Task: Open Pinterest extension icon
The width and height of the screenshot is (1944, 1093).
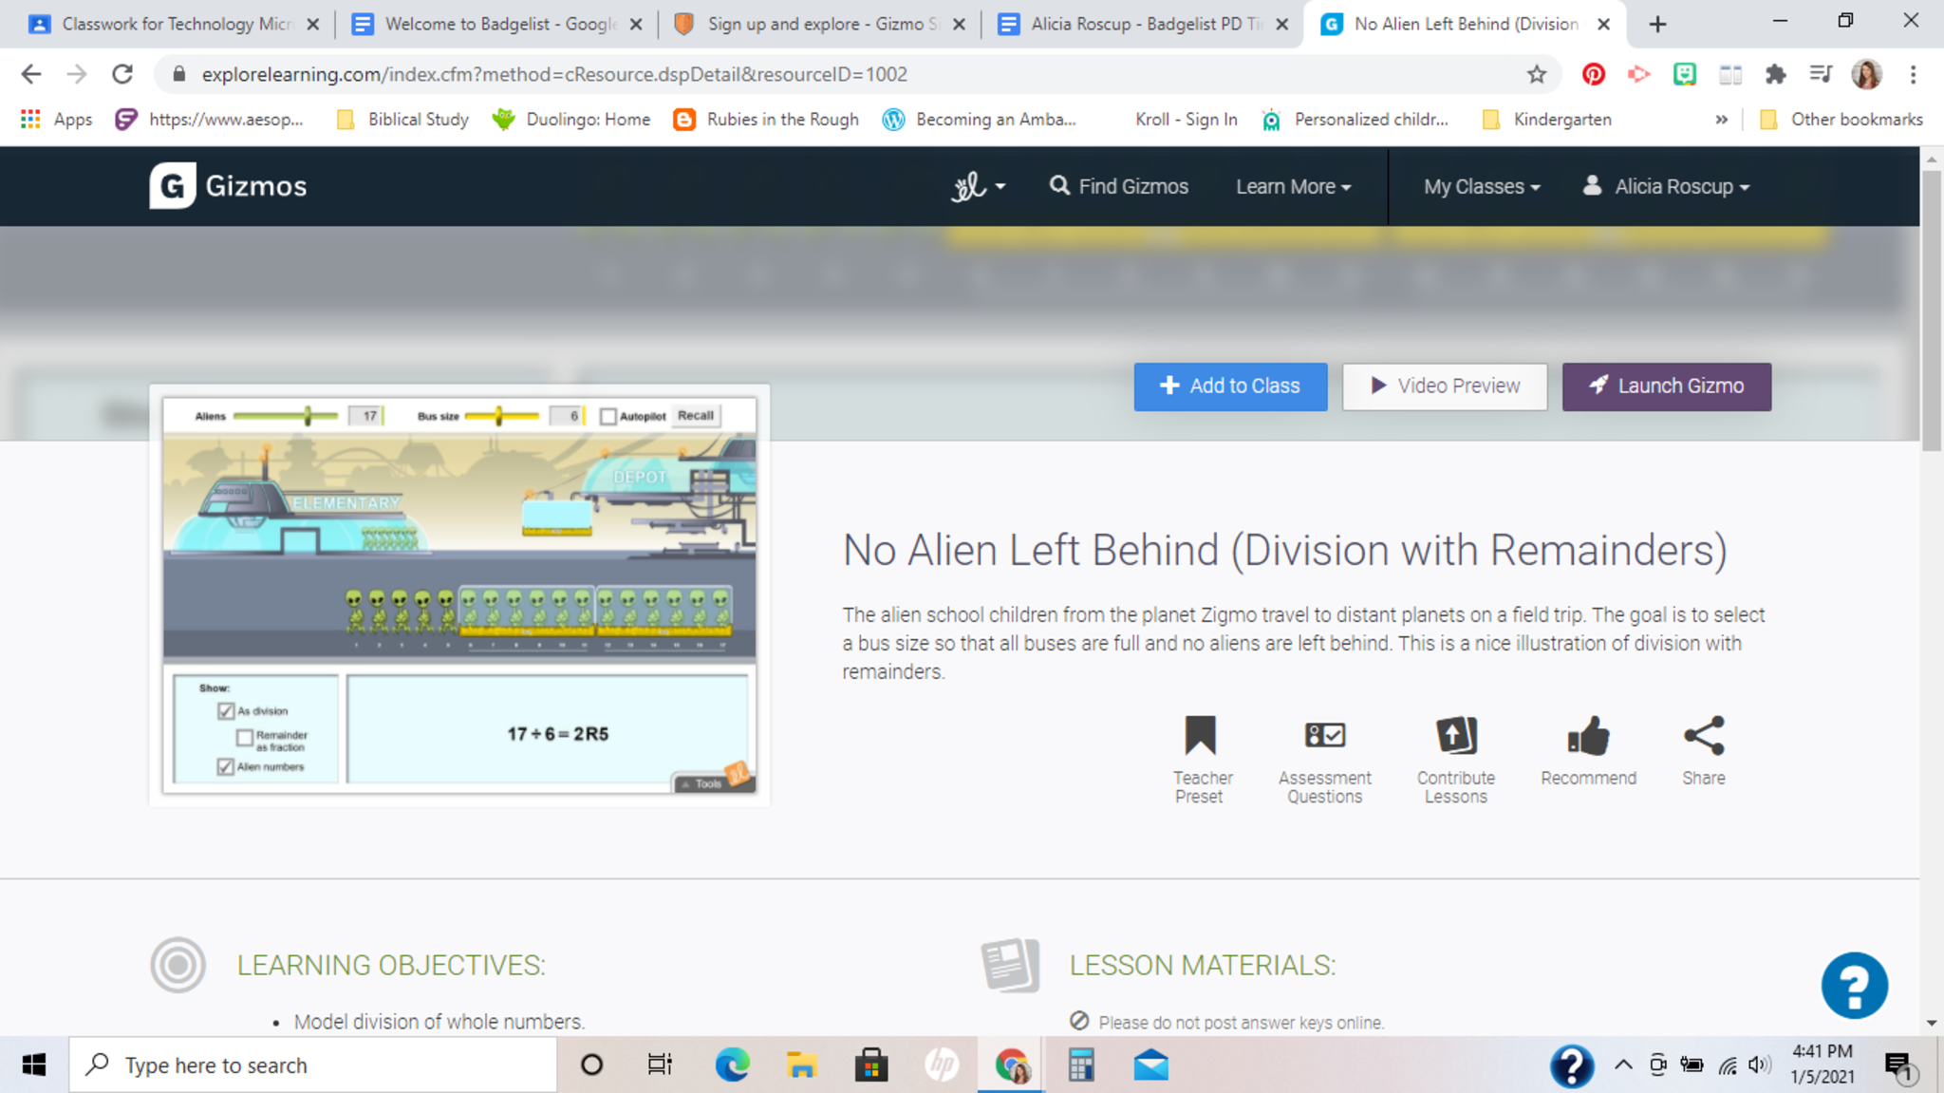Action: 1593,74
